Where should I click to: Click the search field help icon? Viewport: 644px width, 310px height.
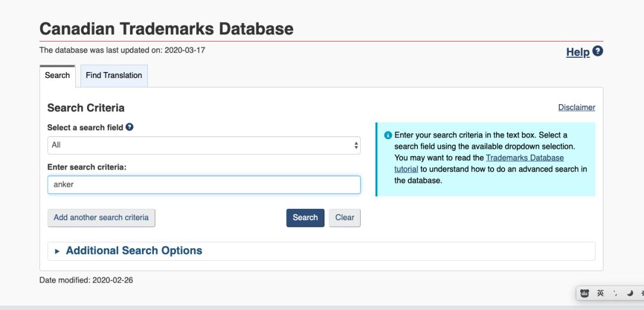pos(129,127)
